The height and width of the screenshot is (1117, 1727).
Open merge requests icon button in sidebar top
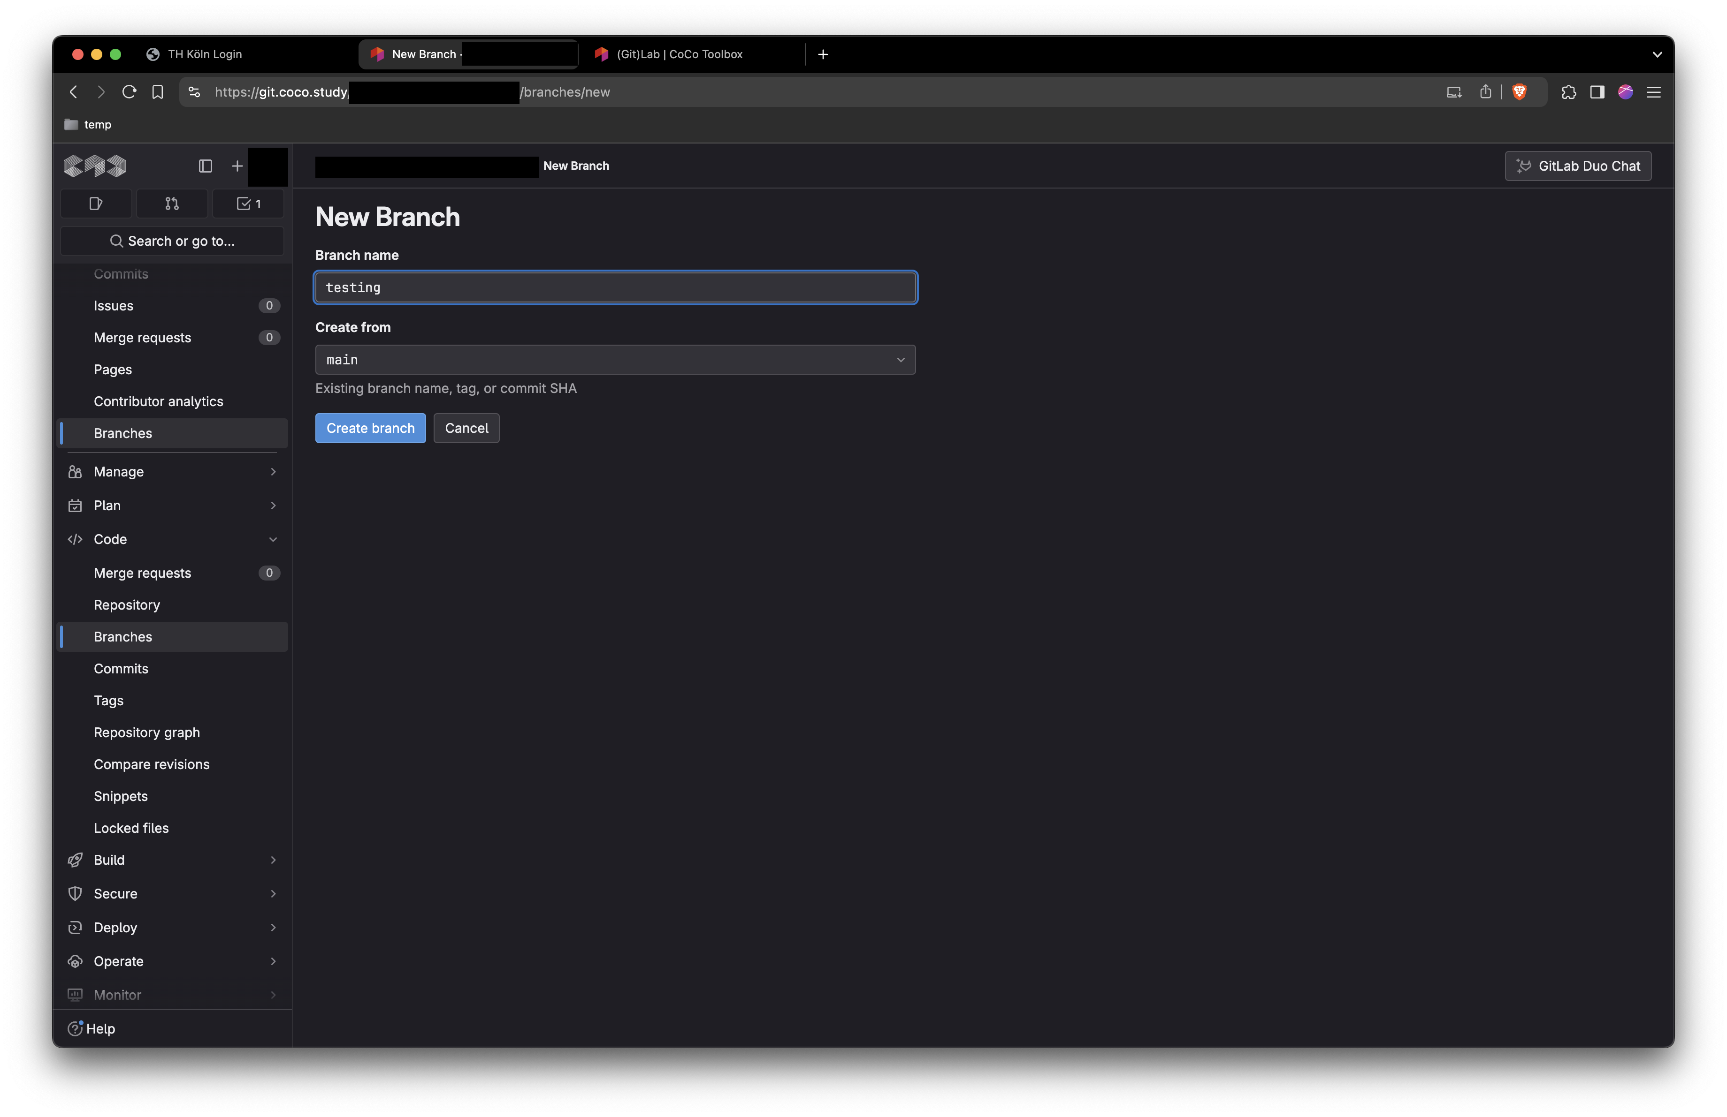pyautogui.click(x=172, y=204)
